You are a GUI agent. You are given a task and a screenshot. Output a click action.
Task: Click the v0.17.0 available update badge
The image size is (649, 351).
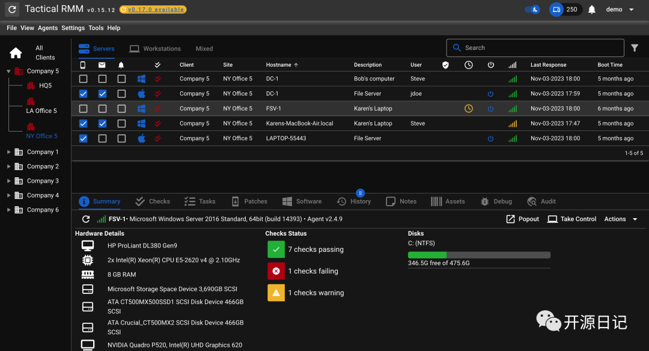pyautogui.click(x=153, y=10)
